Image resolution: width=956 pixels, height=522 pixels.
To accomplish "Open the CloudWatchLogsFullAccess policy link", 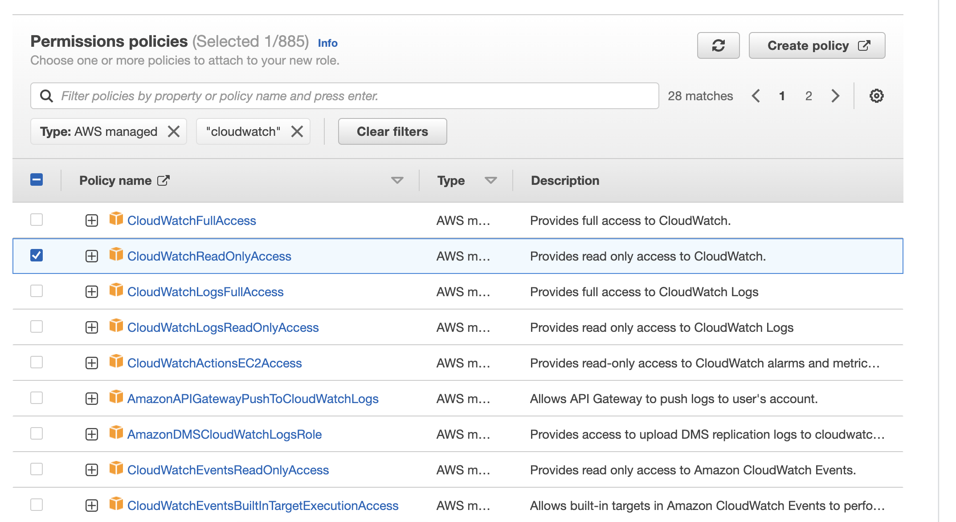I will click(205, 292).
